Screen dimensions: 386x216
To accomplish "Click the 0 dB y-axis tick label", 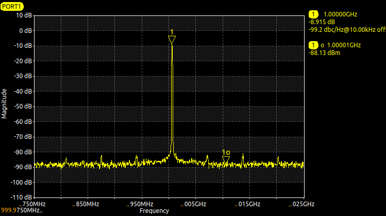I will pyautogui.click(x=26, y=31).
